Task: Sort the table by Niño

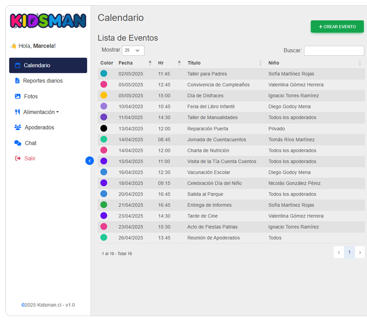Action: (315, 63)
